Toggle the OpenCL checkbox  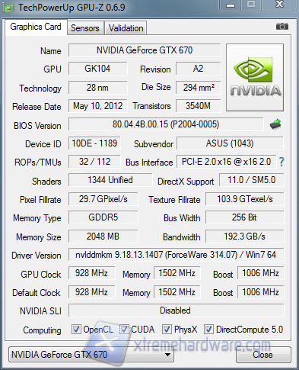coord(76,330)
